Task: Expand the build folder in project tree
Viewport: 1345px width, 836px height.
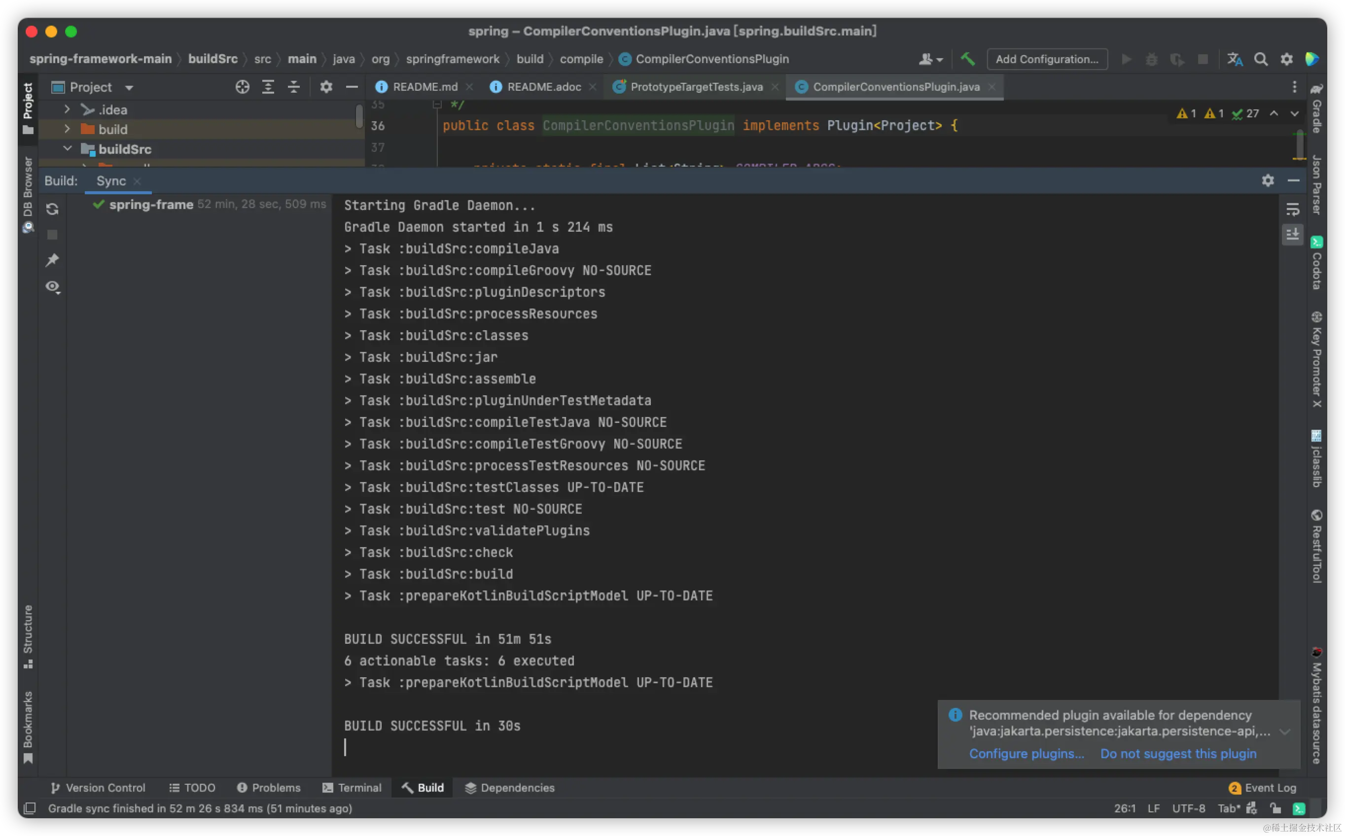Action: tap(67, 129)
